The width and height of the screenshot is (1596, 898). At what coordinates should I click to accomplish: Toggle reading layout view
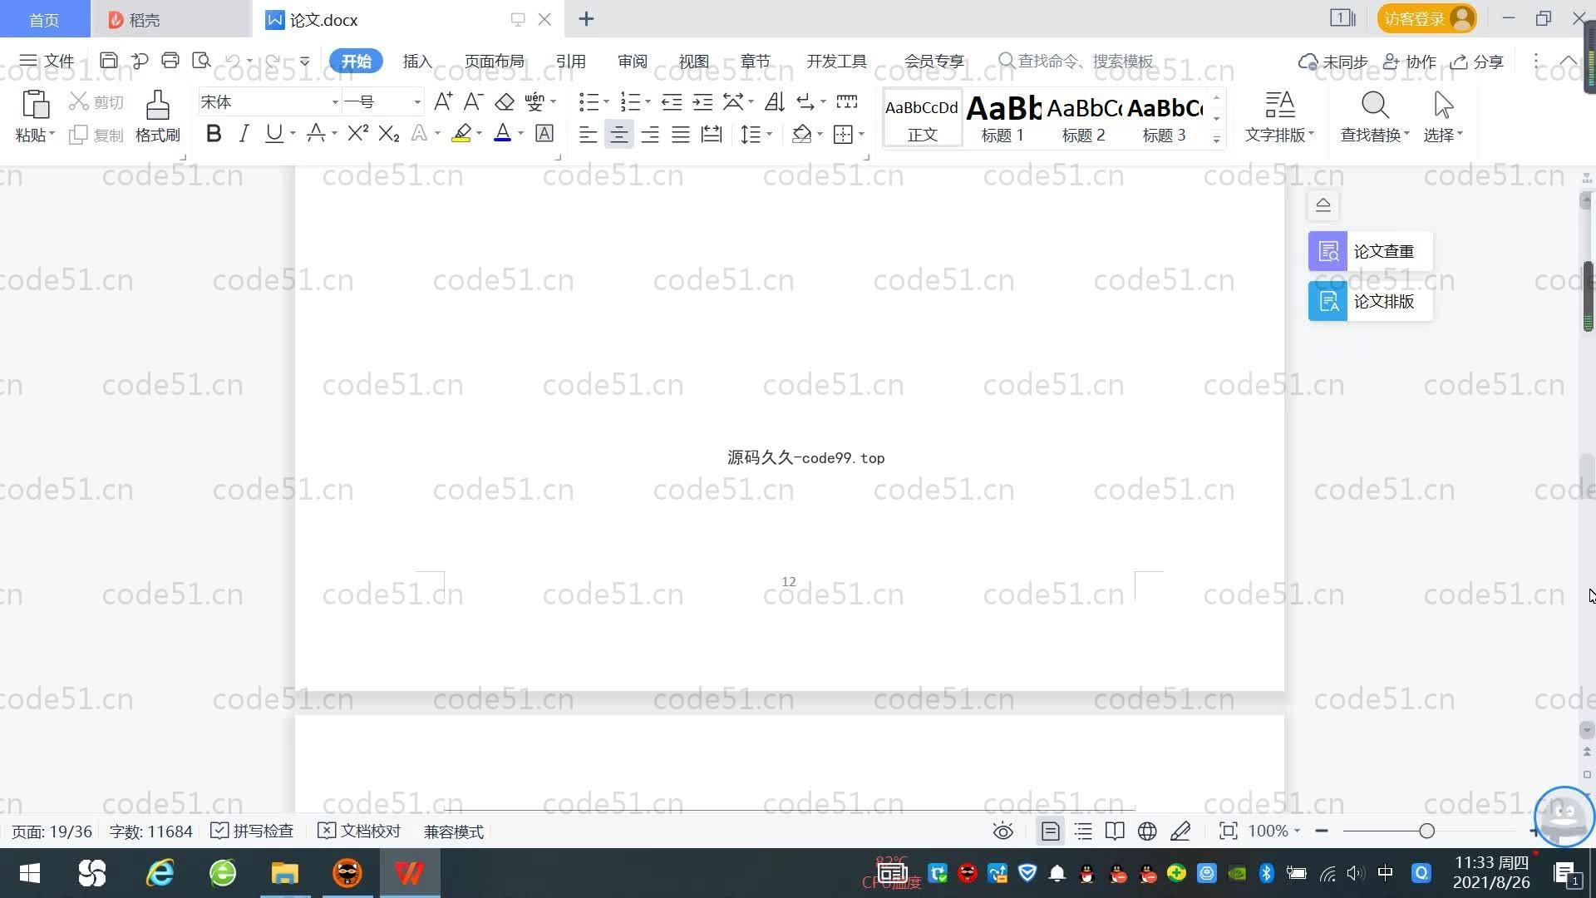point(1115,831)
